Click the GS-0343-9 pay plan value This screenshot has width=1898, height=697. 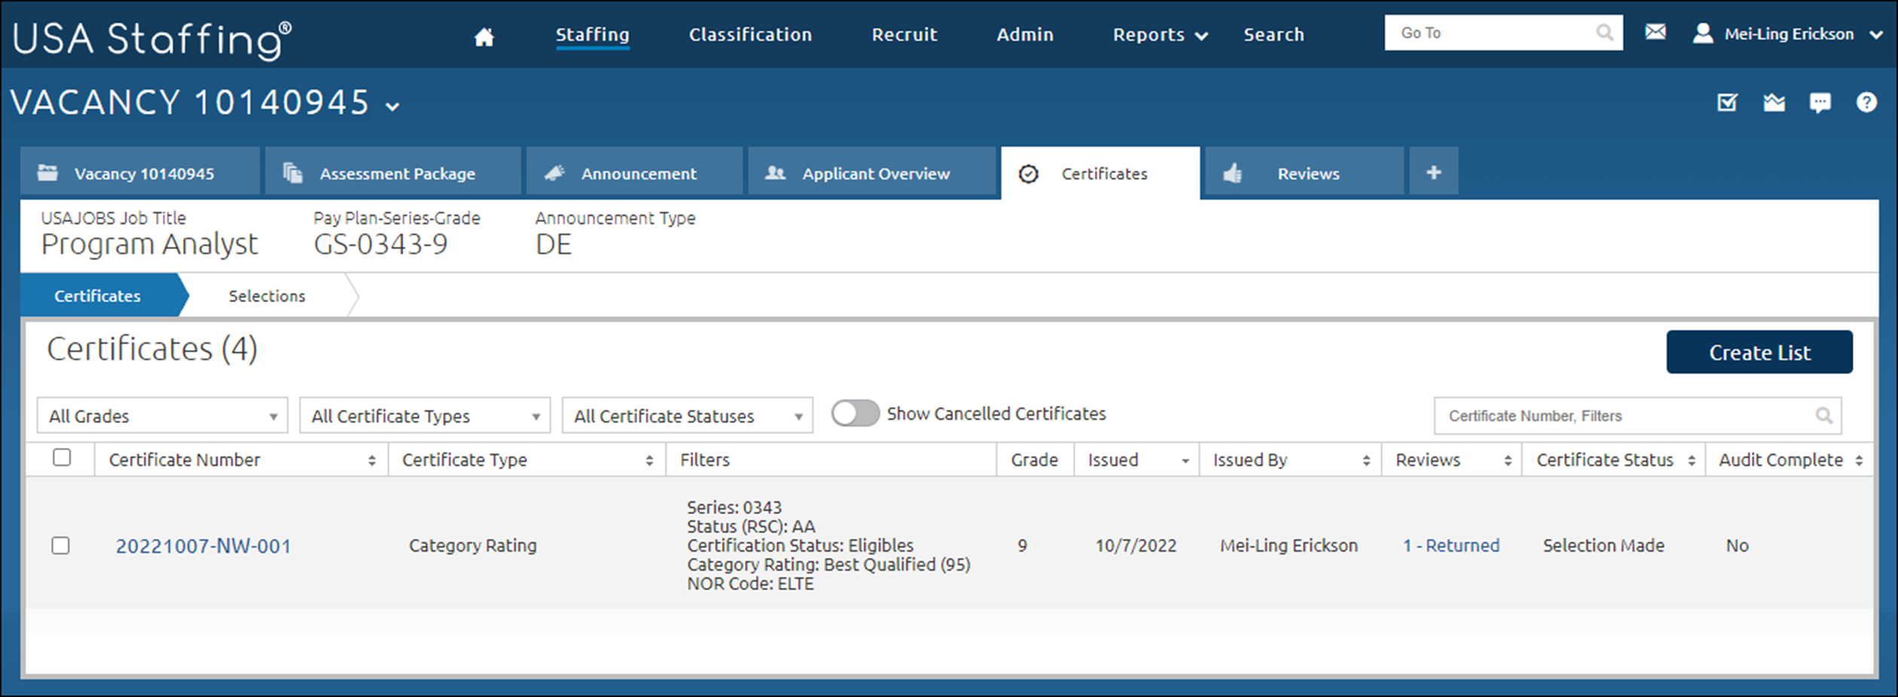tap(381, 244)
